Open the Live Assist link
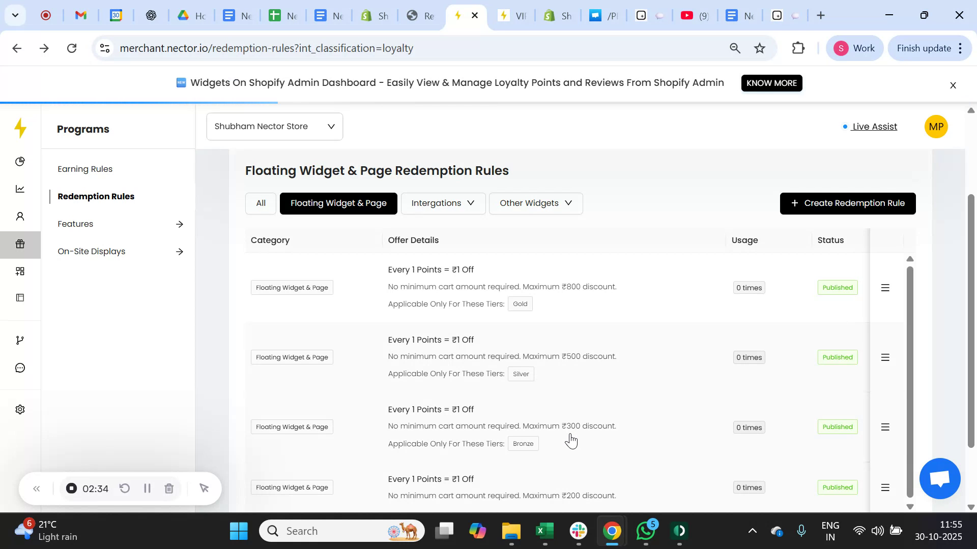 [874, 127]
